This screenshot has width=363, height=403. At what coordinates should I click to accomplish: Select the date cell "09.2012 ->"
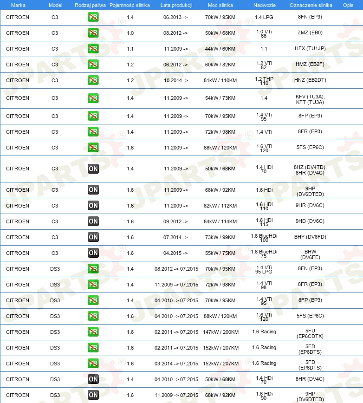coord(175,221)
